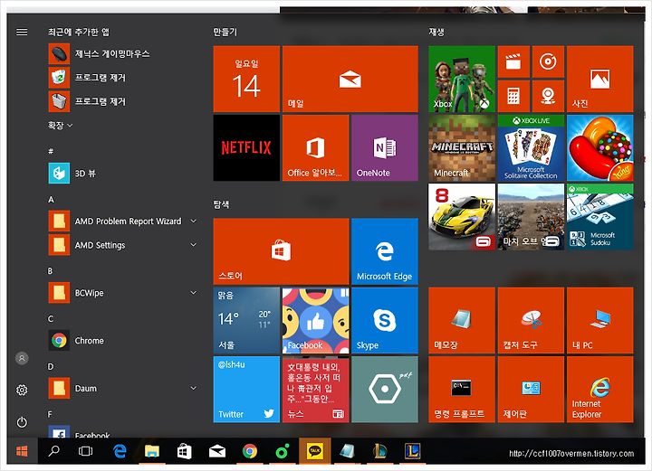The width and height of the screenshot is (652, 471).
Task: Open the 뉴스 news tile
Action: coord(316,390)
